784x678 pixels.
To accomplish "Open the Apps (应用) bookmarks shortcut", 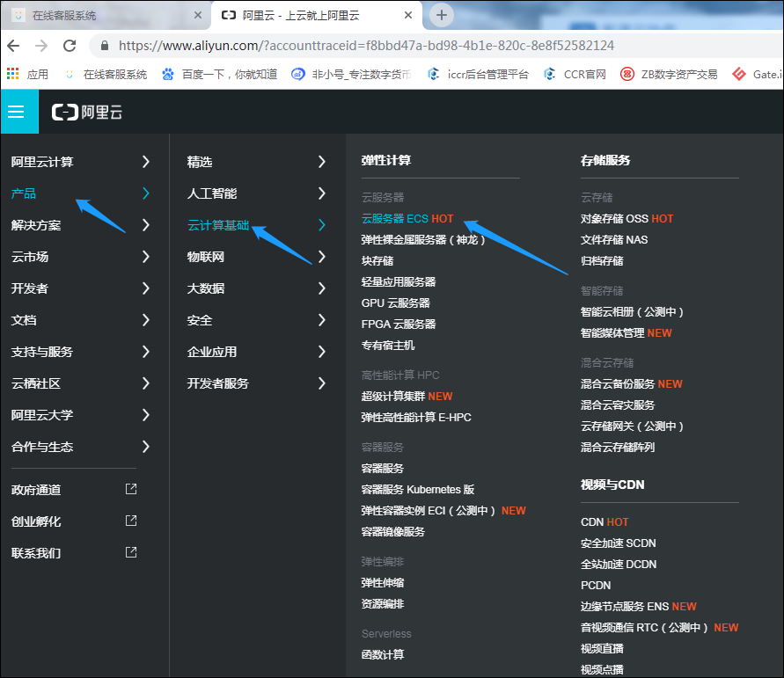I will [x=28, y=75].
